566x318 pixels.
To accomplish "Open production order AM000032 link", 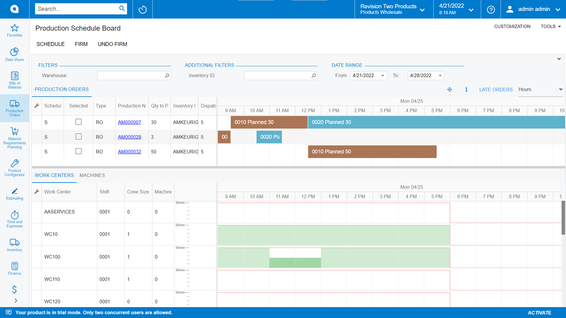I will 129,152.
